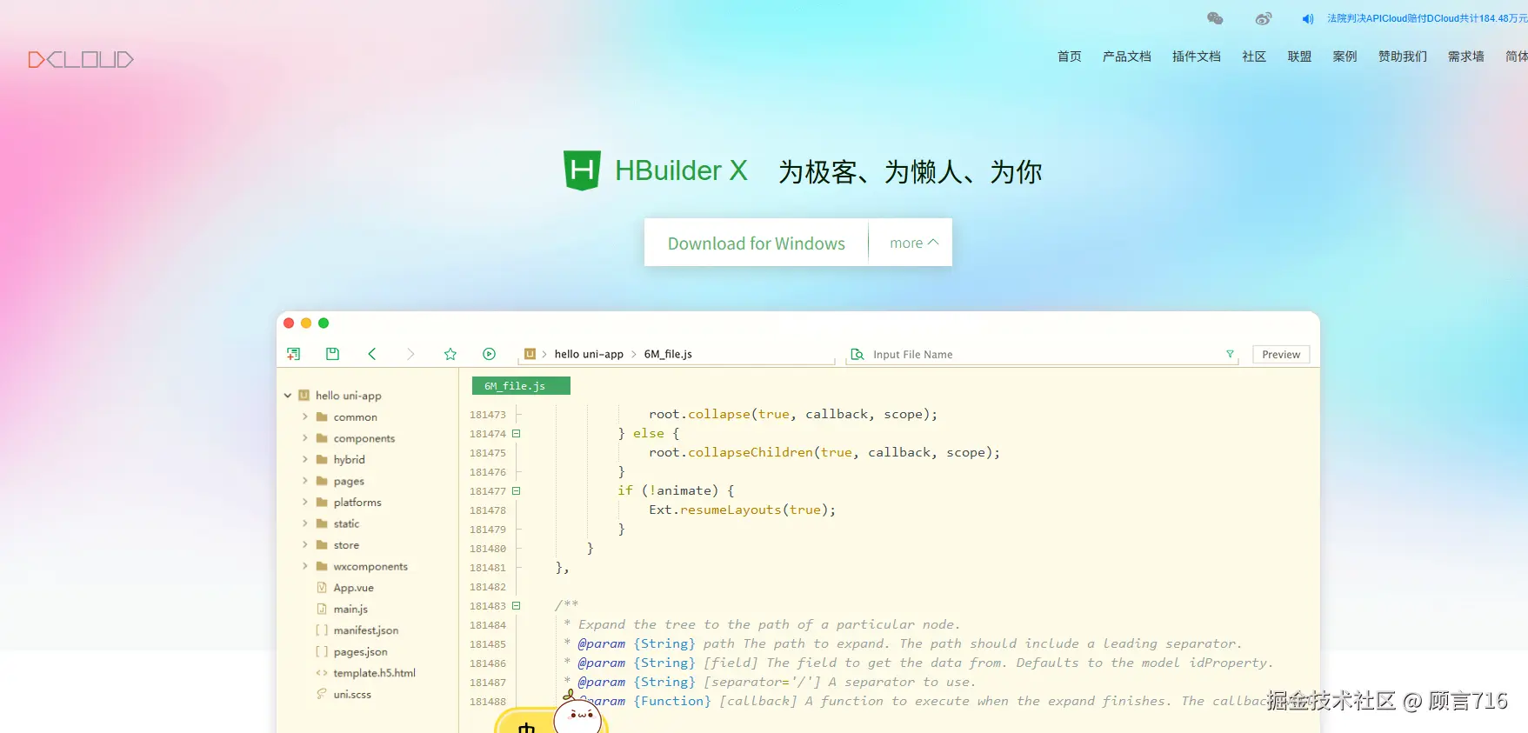Click hello uni-app in breadcrumb
This screenshot has width=1528, height=733.
589,354
